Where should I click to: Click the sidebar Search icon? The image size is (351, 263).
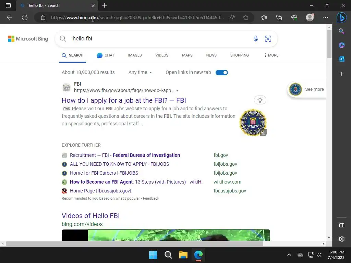coord(341,31)
